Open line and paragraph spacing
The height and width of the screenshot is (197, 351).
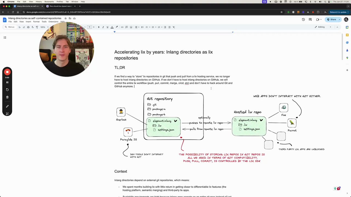point(142,27)
